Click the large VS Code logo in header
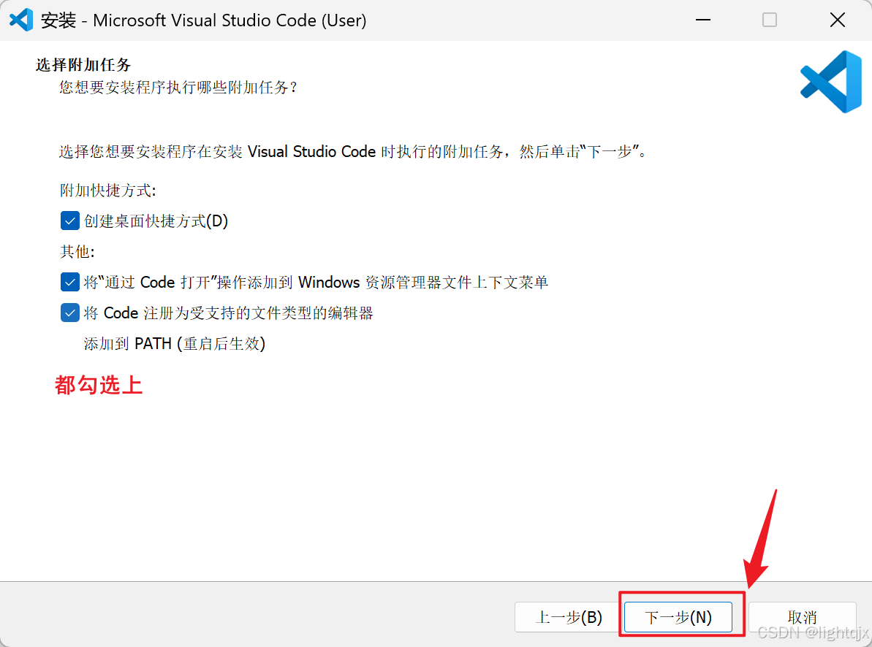Image resolution: width=872 pixels, height=647 pixels. 831,82
